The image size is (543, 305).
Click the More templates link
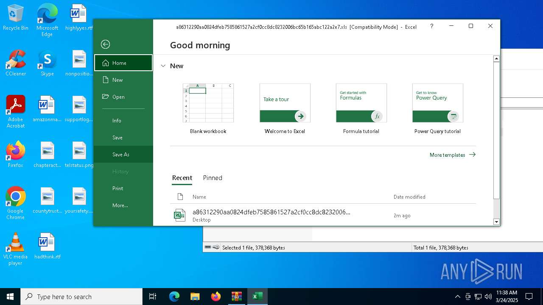point(453,155)
